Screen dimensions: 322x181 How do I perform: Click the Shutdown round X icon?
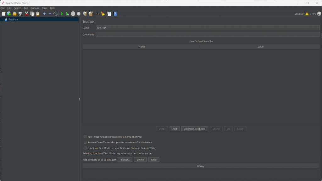(x=79, y=14)
